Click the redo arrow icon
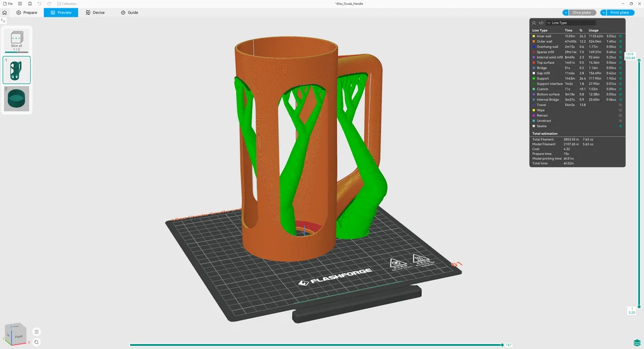Viewport: 644px width, 349px height. click(49, 4)
